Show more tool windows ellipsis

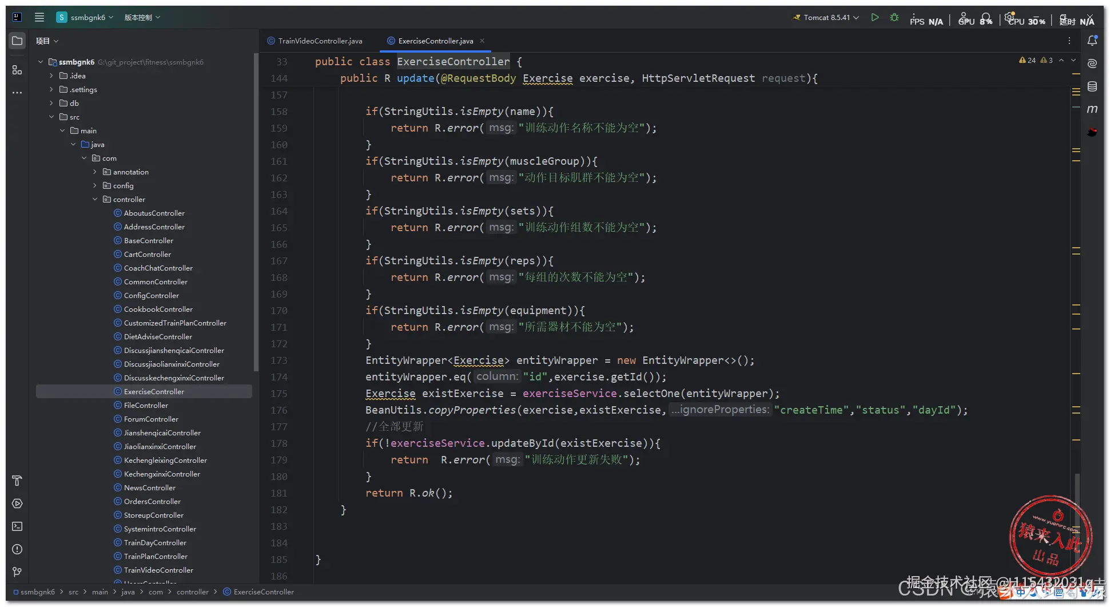click(17, 92)
